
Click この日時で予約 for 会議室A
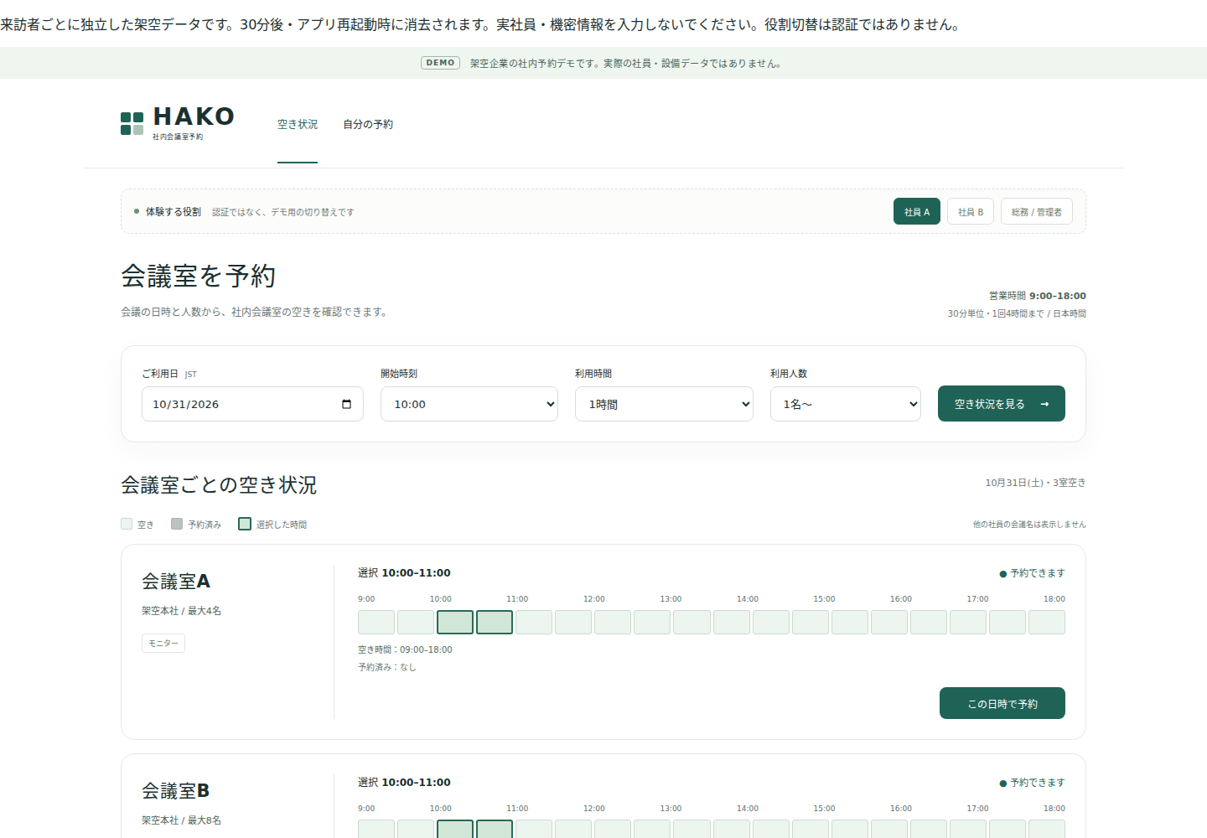(x=1002, y=703)
